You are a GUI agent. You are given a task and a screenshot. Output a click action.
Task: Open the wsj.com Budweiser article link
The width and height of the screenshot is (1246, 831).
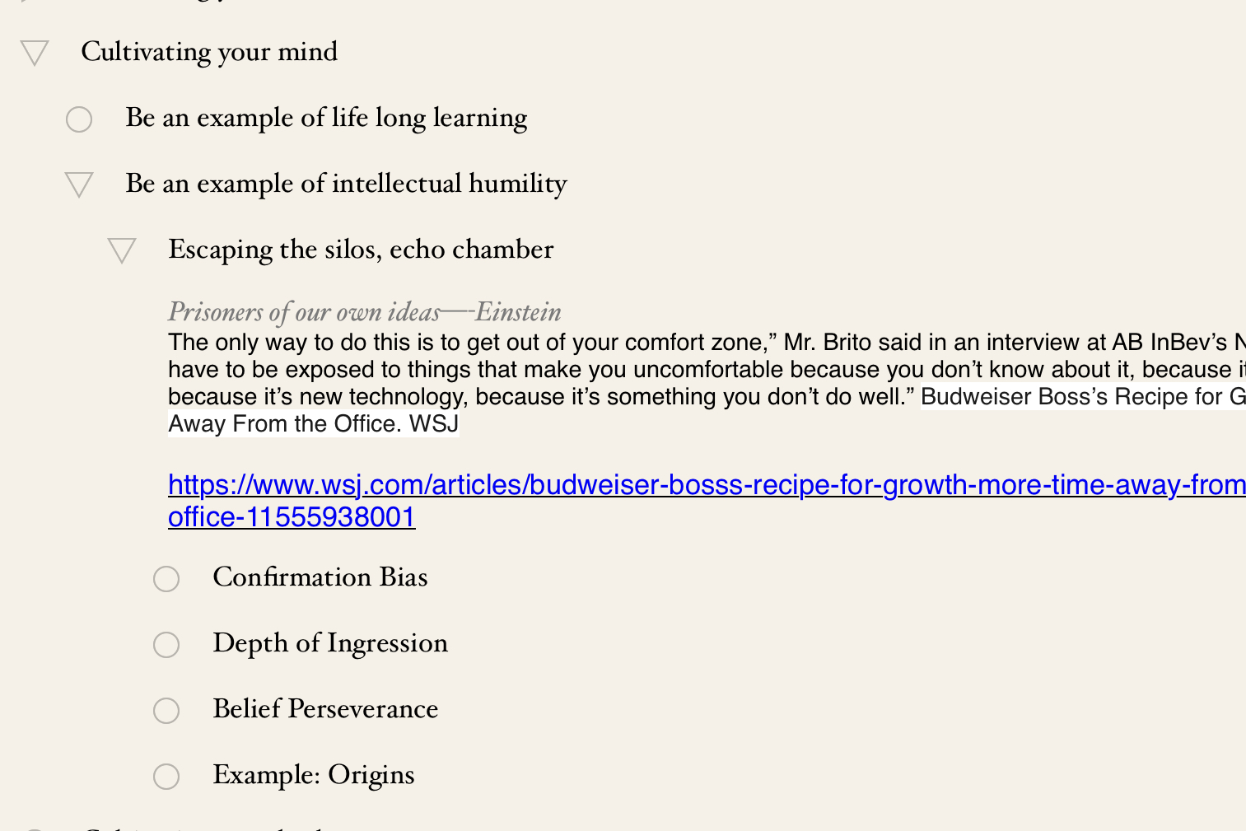point(707,485)
